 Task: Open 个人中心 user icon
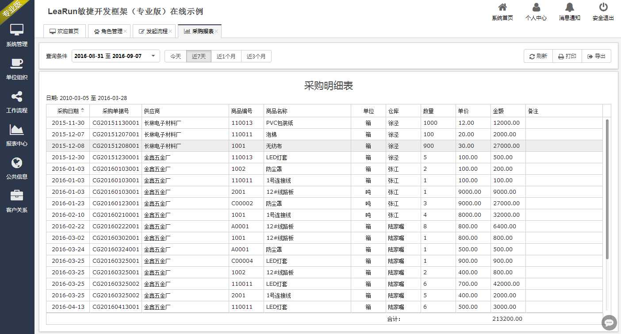pyautogui.click(x=536, y=12)
